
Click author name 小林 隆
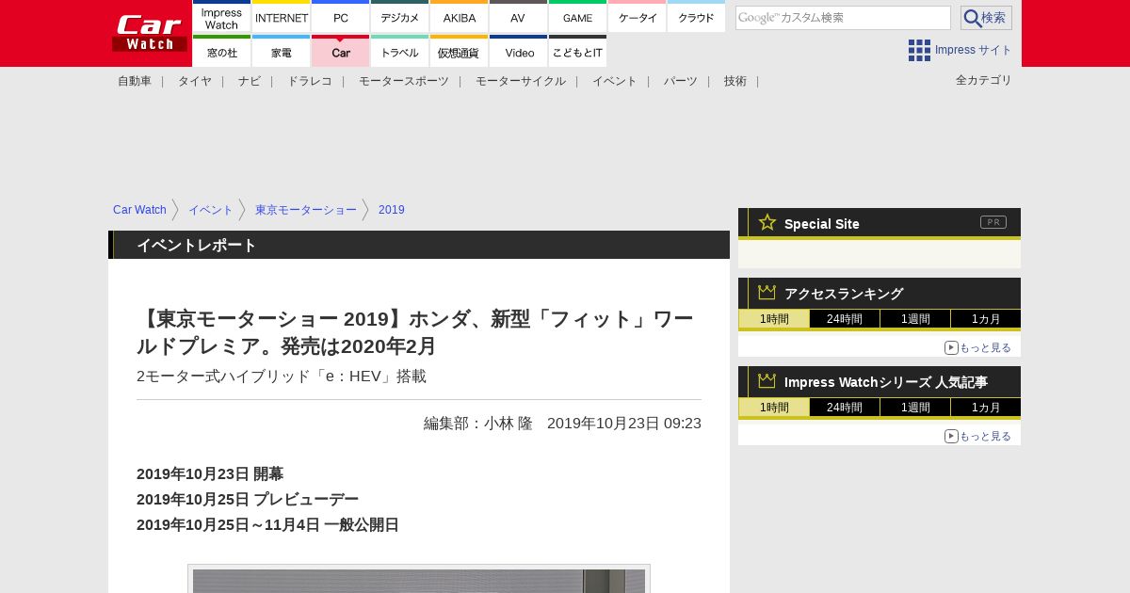[x=508, y=423]
